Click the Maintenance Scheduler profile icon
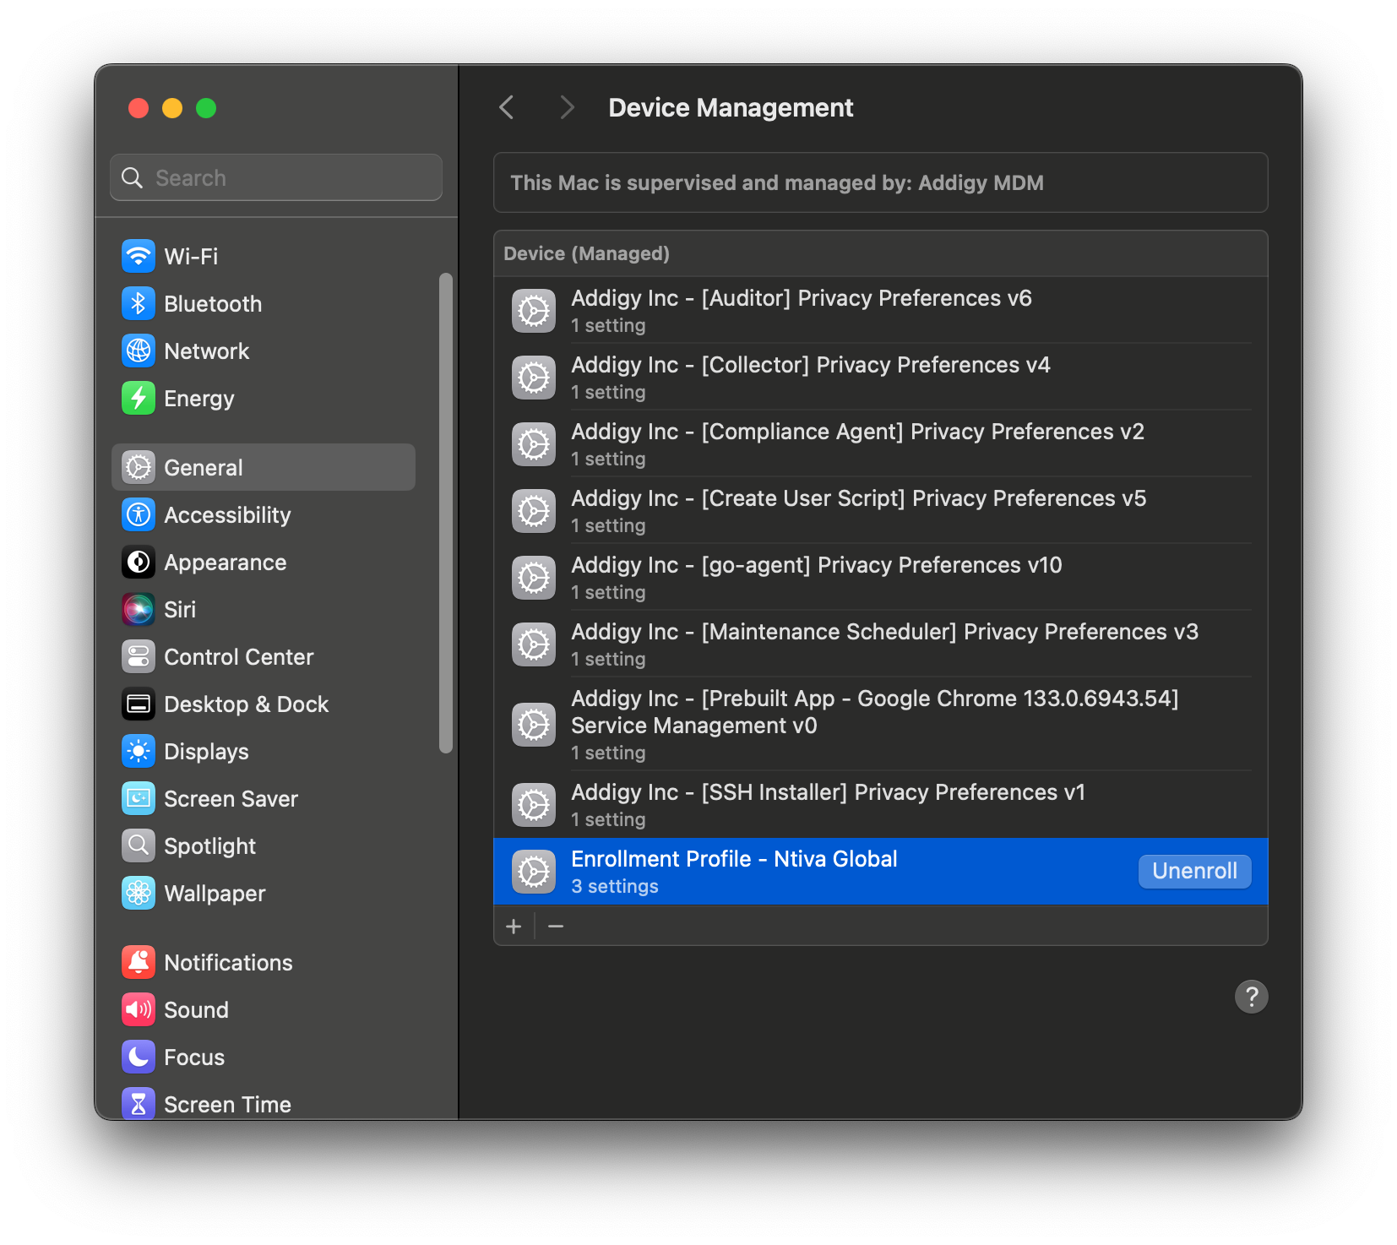1397x1245 pixels. pyautogui.click(x=534, y=644)
